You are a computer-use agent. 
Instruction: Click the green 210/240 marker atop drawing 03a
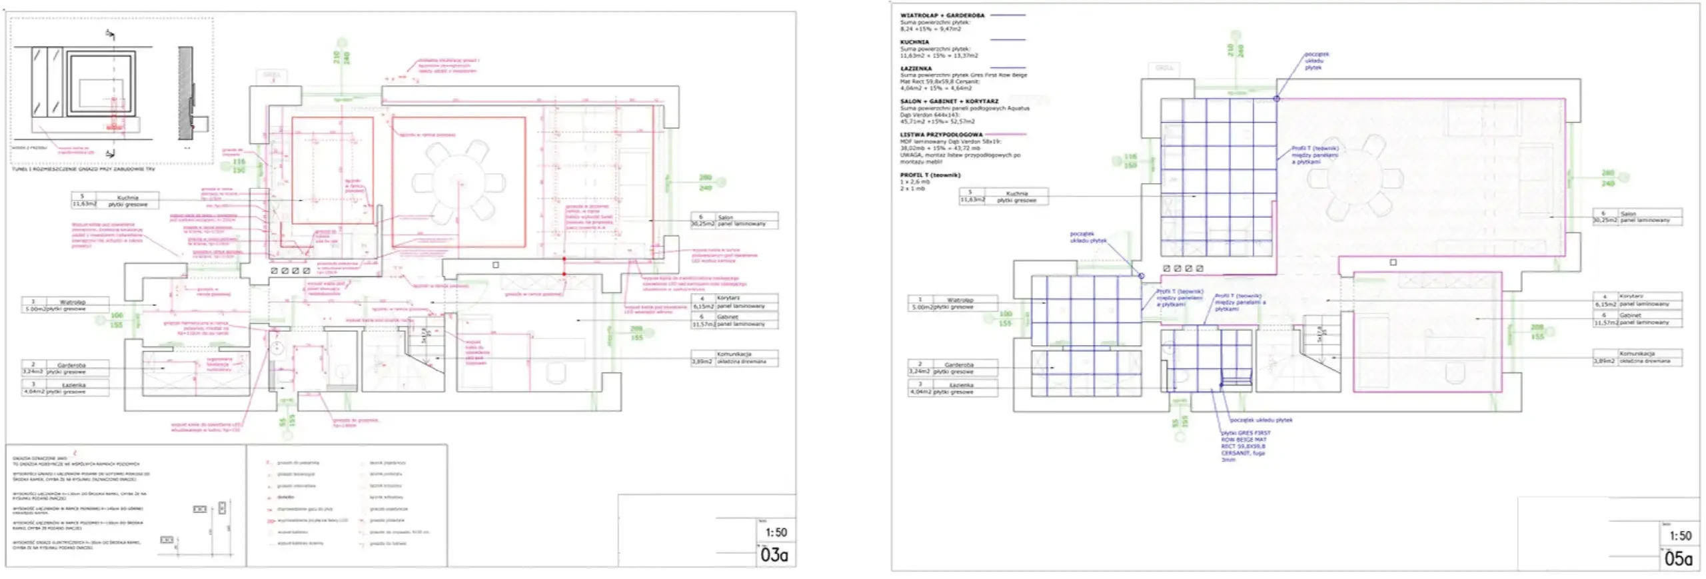341,58
